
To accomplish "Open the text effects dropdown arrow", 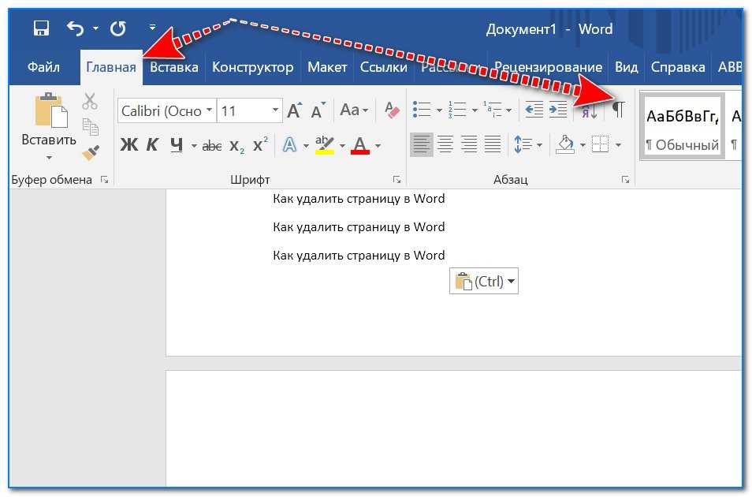I will tap(306, 145).
